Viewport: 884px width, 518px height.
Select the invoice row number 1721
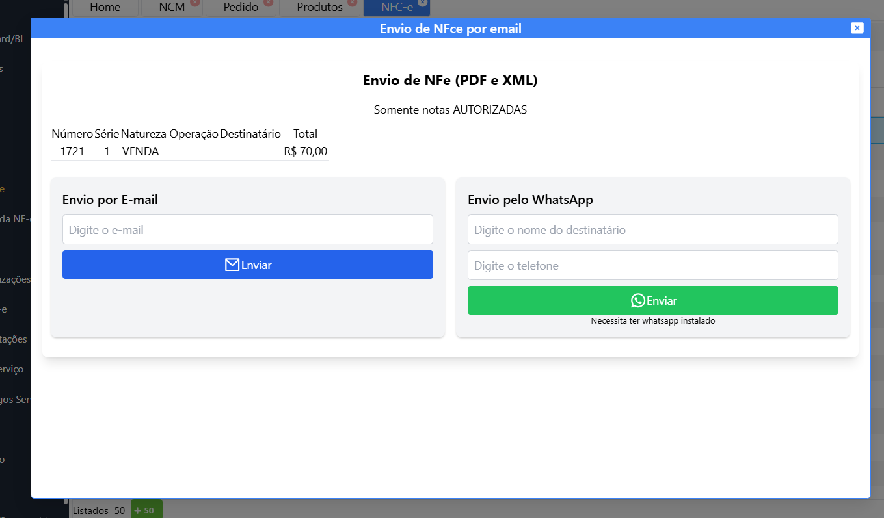pos(72,151)
